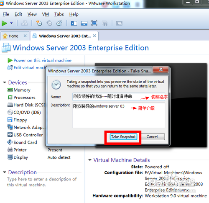Screen dimensions: 209x203
Task: Click the Hard Disk drive icon
Action: (10, 105)
